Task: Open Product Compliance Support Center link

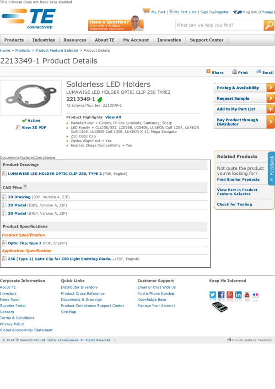Action: [92, 306]
